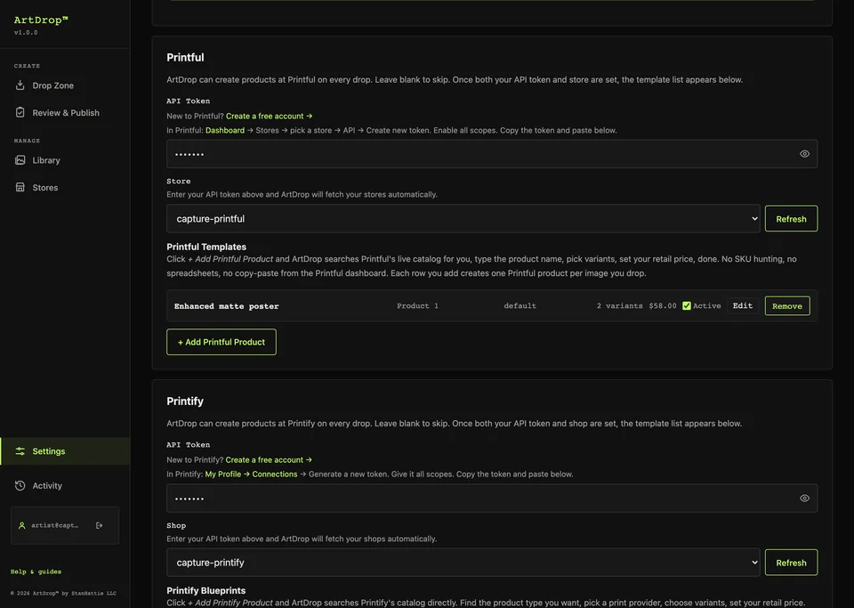Show Printify API token via eye icon
Viewport: 854px width, 608px height.
tap(804, 498)
